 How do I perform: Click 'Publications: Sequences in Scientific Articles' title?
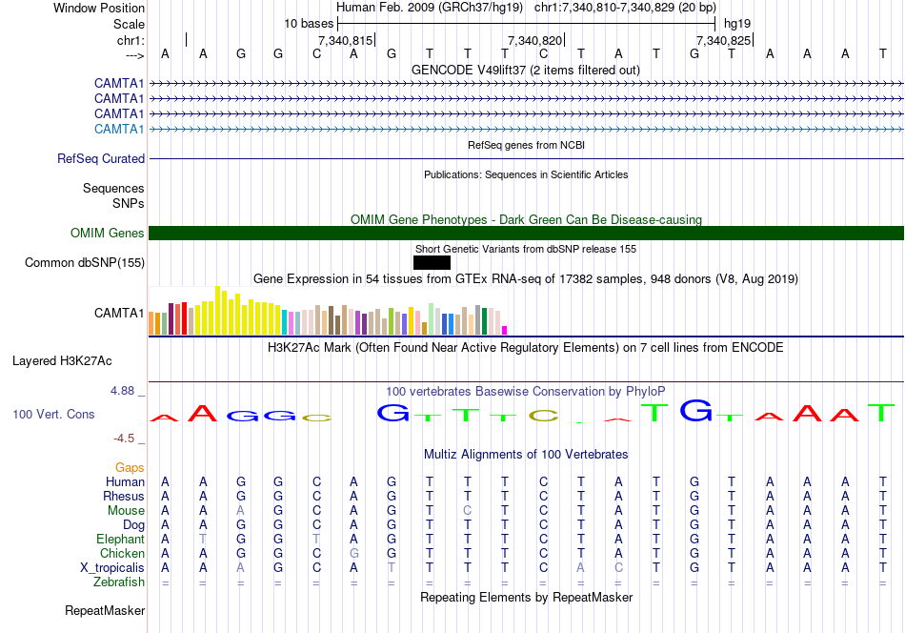(526, 174)
